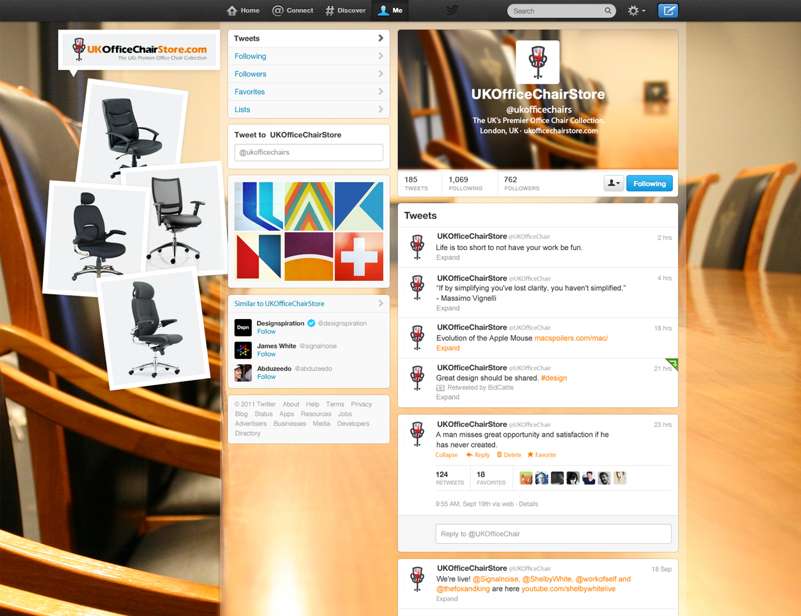The image size is (801, 616).
Task: Expand 'Life is too short' tweet
Action: click(448, 257)
